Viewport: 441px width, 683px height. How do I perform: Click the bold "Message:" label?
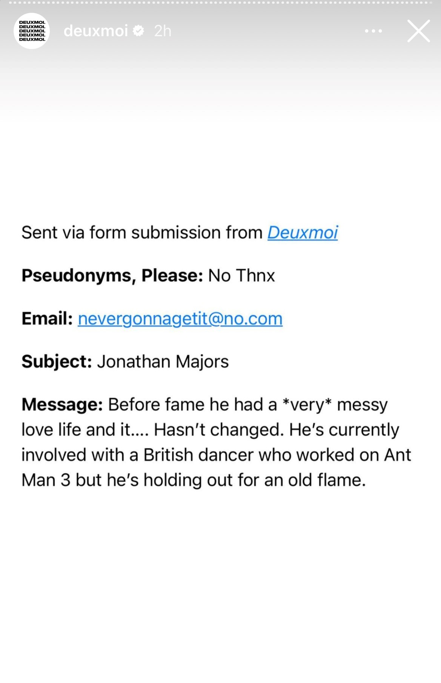(62, 405)
